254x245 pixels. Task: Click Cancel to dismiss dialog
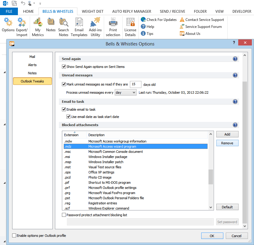point(236,236)
